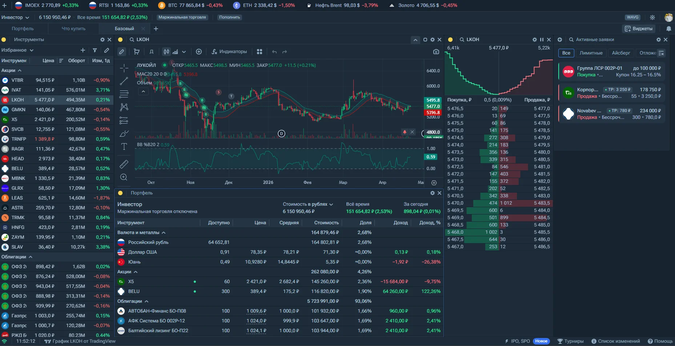Switch to the Что купить tab
Viewport: 675px width, 346px height.
coord(74,29)
